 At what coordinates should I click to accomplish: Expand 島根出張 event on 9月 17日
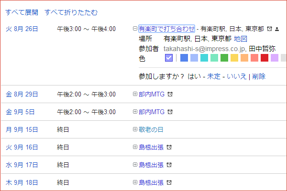[x=135, y=164]
